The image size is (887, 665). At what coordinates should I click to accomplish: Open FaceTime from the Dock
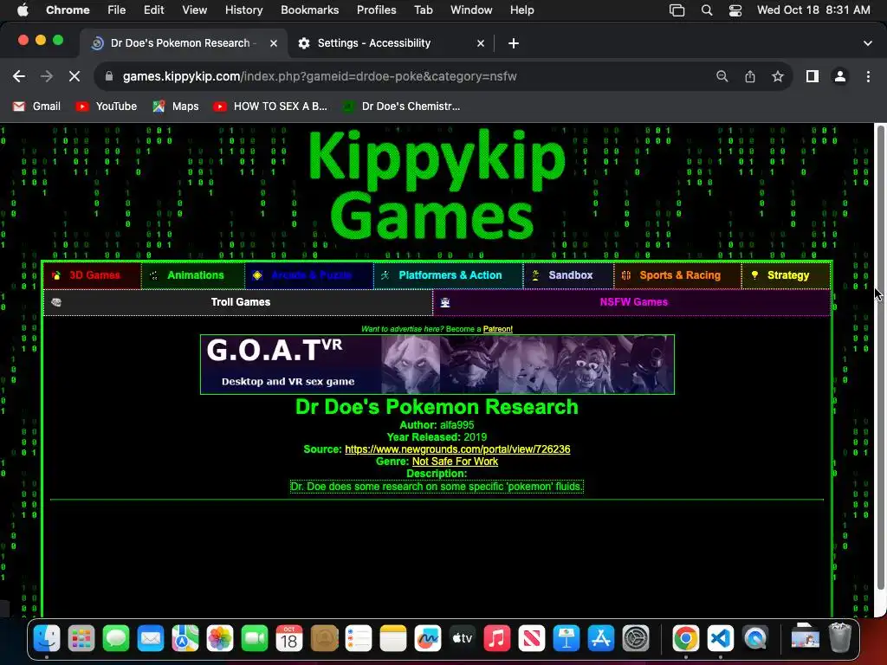[255, 639]
